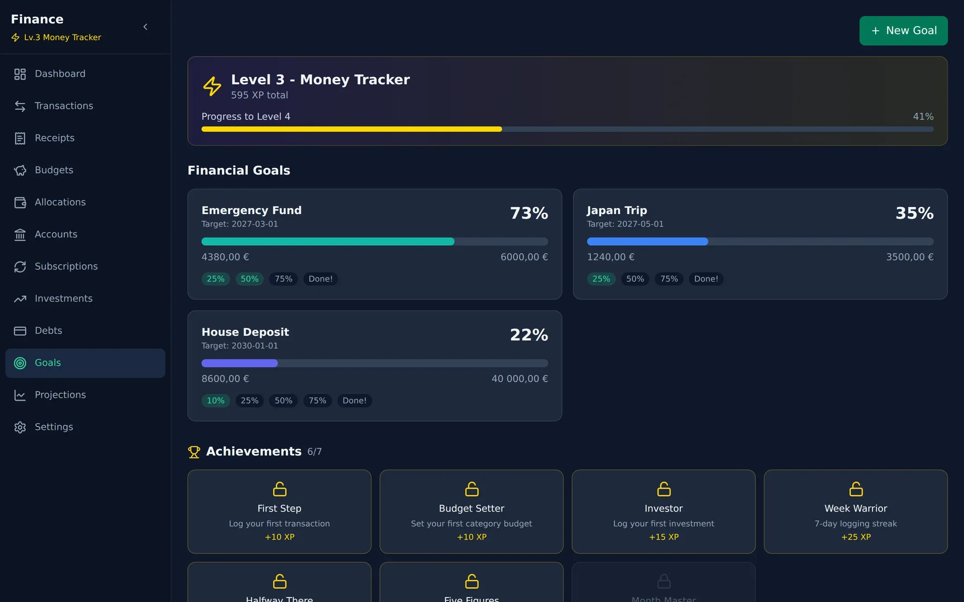Click the Investments trending-up icon

20,299
